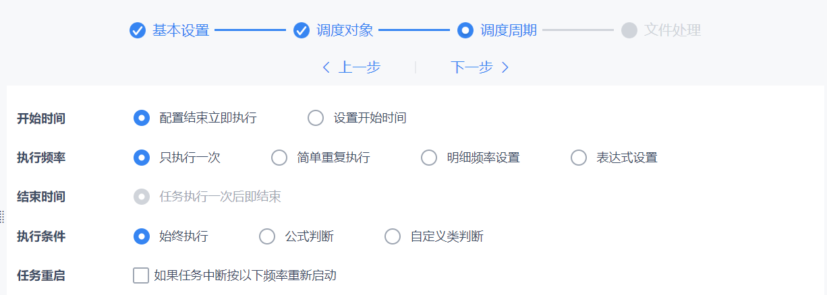Select 始终执行 execution condition
The height and width of the screenshot is (295, 827).
click(x=142, y=236)
